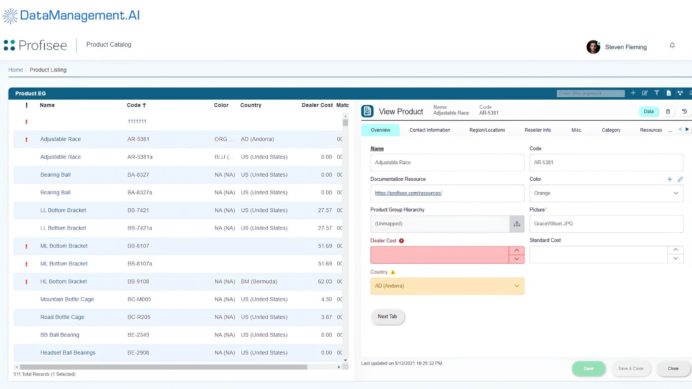Open the history clock icon in View Product
Viewport: 692px width, 389px height.
[684, 111]
